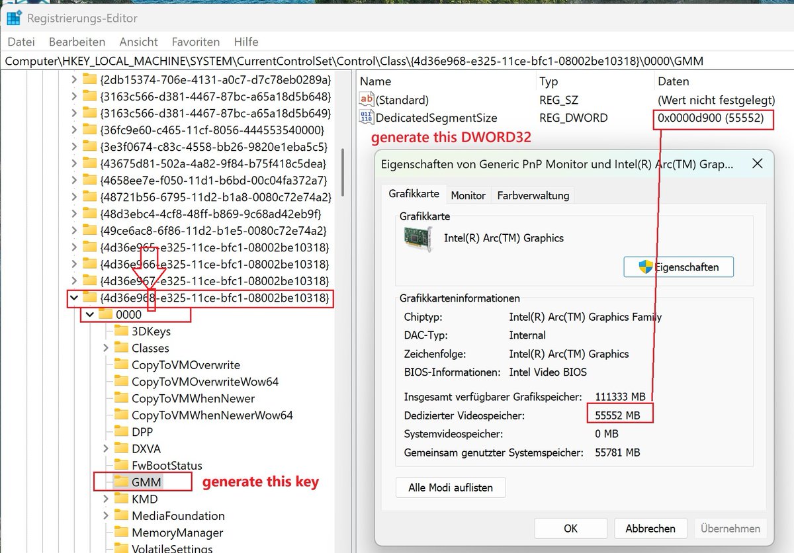
Task: Click the shield icon on Eigenschaften button
Action: (646, 267)
